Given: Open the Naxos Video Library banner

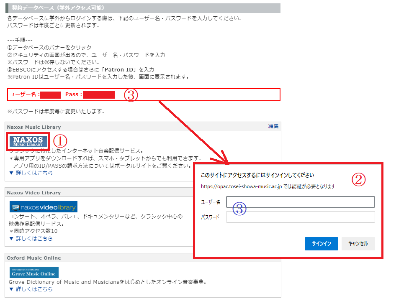Looking at the screenshot, I should point(44,207).
